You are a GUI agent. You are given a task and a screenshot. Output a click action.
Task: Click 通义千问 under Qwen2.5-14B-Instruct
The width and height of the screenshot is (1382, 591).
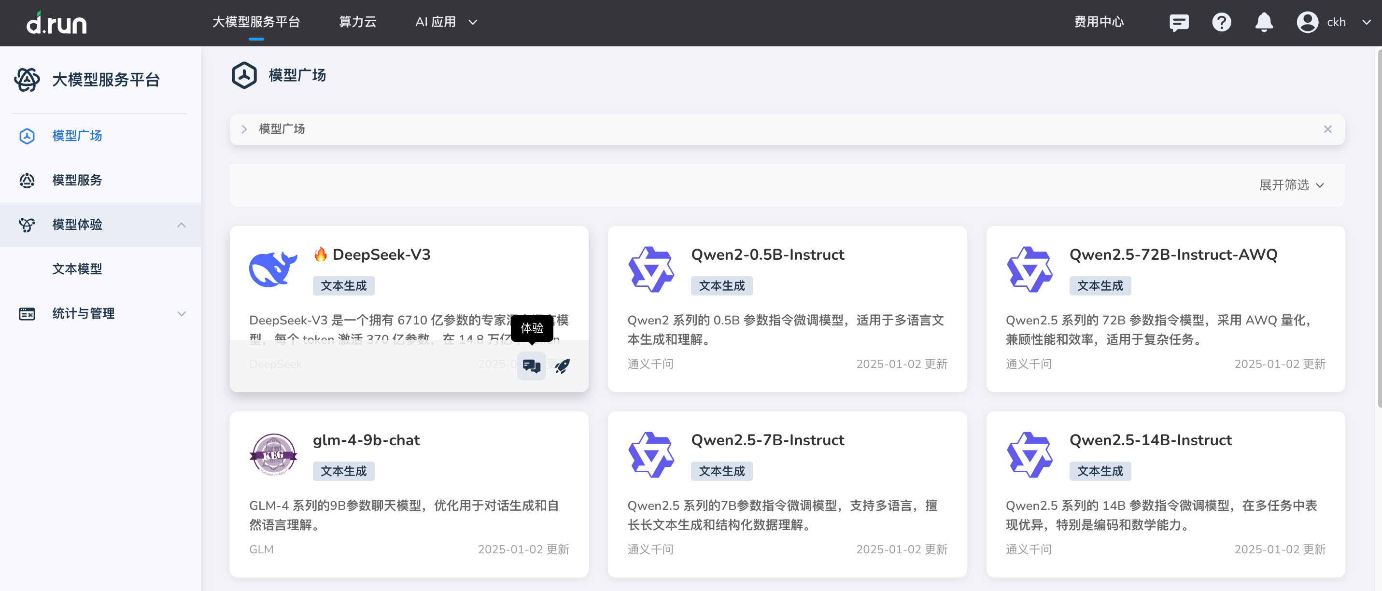1029,549
